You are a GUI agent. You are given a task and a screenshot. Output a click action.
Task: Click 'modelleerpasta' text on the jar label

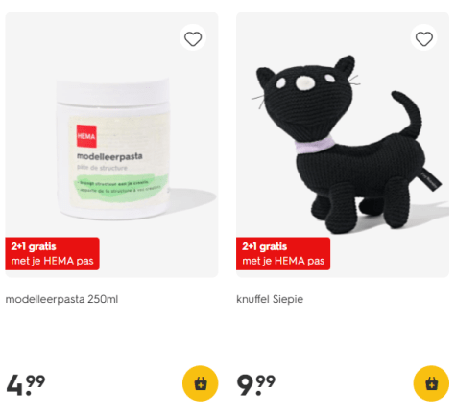point(109,156)
